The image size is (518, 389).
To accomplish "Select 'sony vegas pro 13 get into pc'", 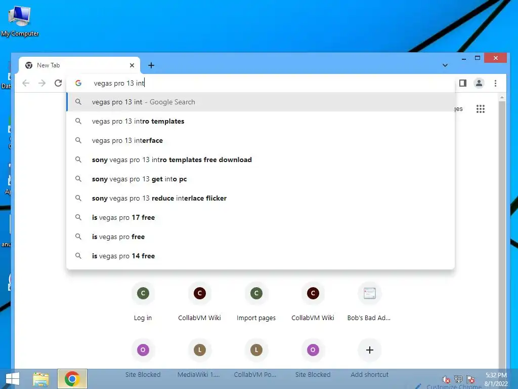I will [261, 179].
